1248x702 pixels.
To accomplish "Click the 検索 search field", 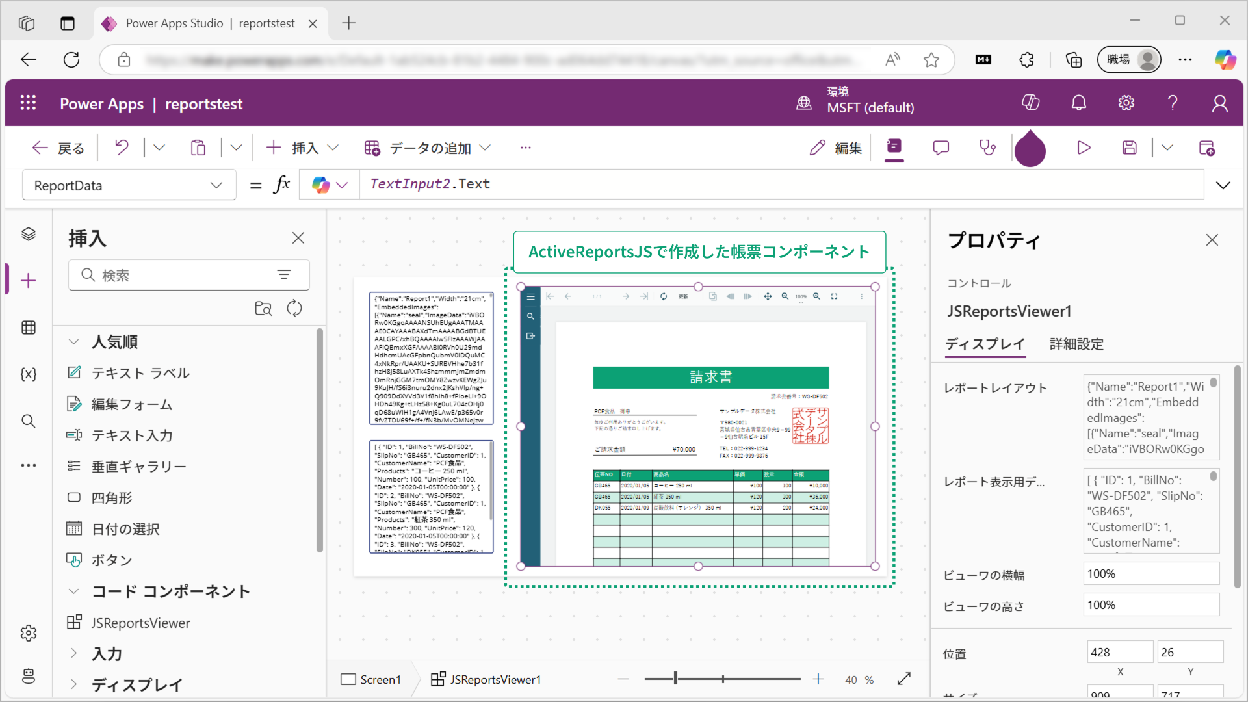I will [x=188, y=275].
